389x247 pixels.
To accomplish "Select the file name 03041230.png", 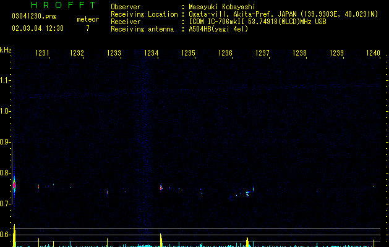I will coord(34,16).
